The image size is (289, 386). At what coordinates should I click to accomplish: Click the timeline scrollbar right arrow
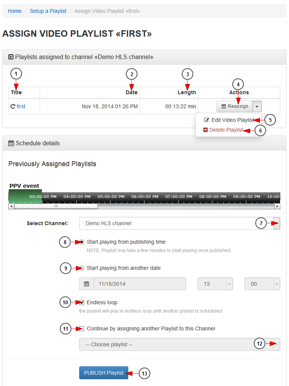277,206
